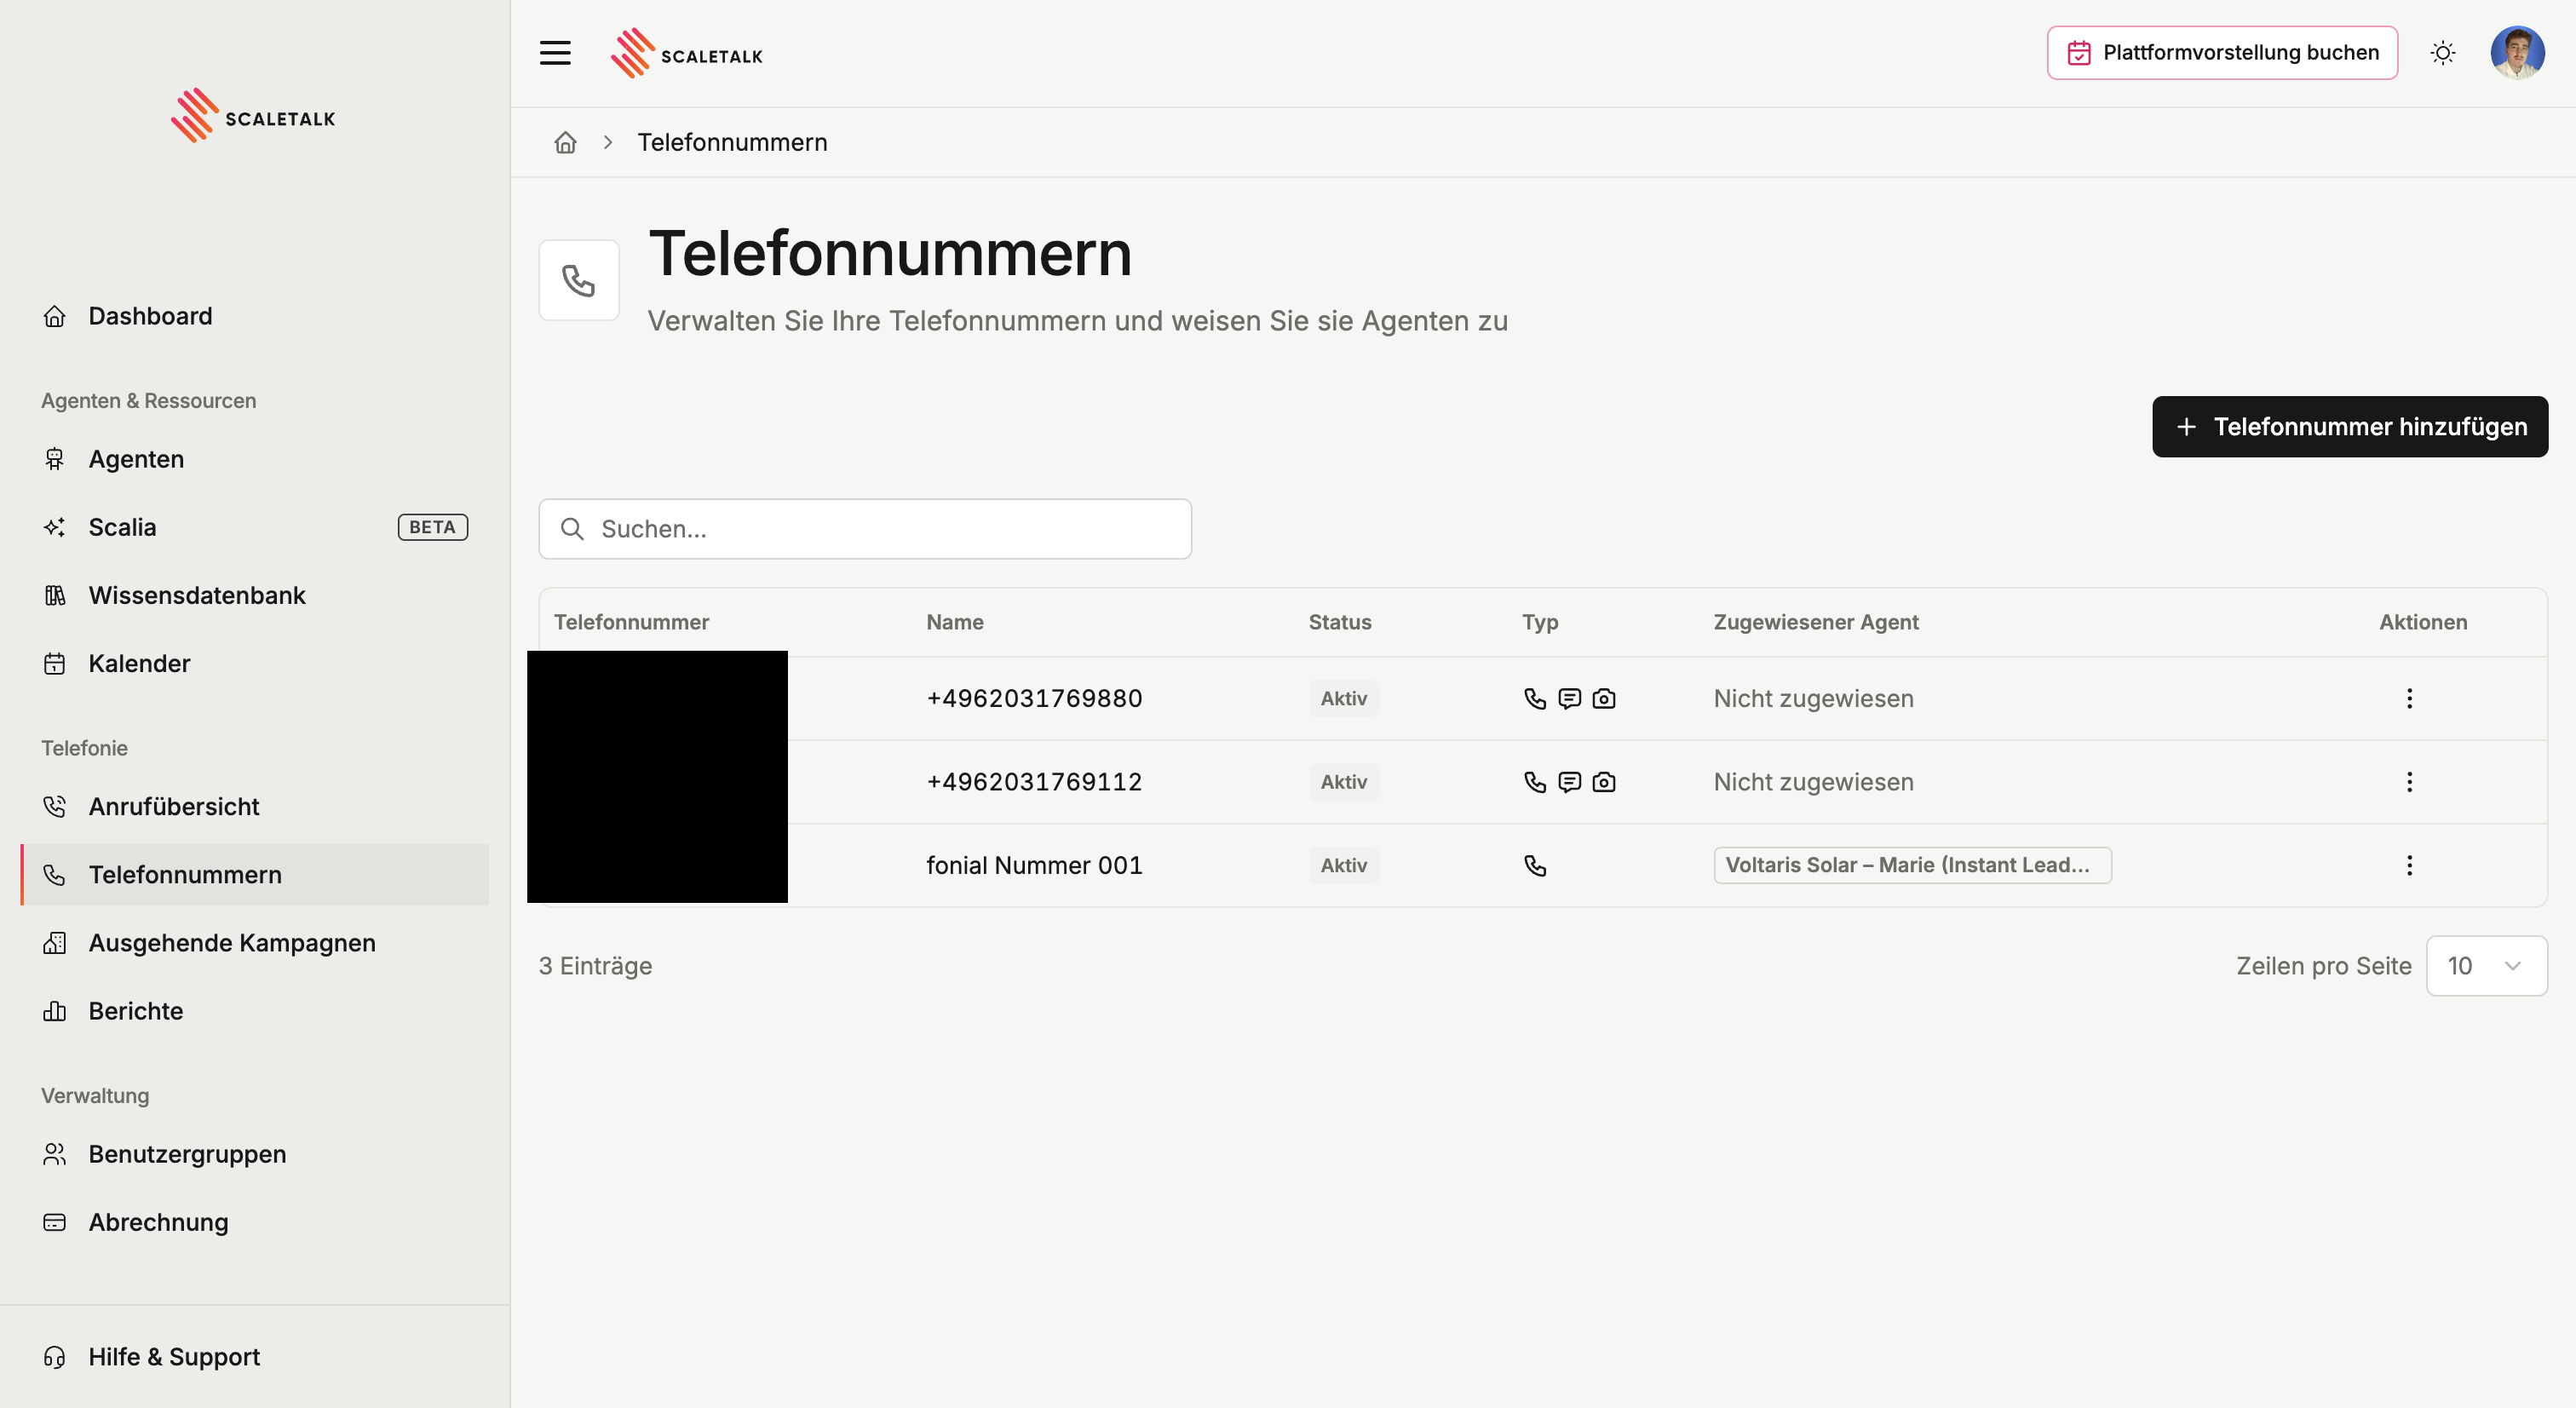
Task: Open Benutzergruppen in the sidebar
Action: click(x=255, y=1154)
